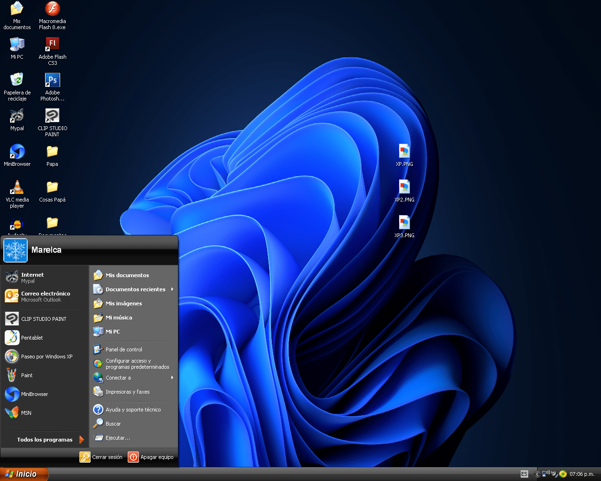Viewport: 601px width, 481px height.
Task: Open Macromedia Flash 8.exe desktop icon
Action: click(x=52, y=9)
